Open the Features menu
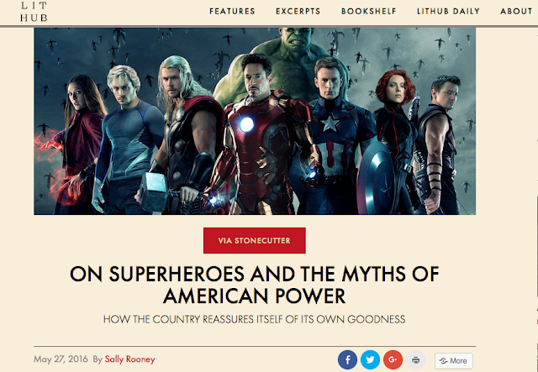 tap(232, 11)
